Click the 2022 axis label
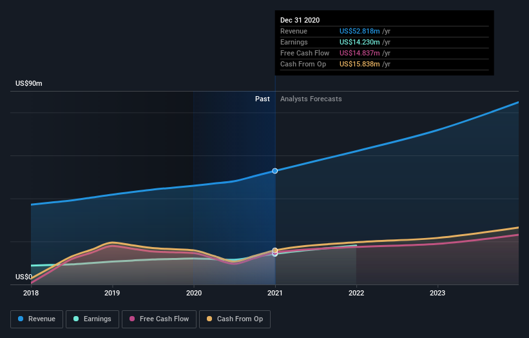This screenshot has width=529, height=338. click(x=356, y=293)
